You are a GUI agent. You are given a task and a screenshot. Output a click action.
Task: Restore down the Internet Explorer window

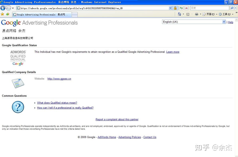(231, 2)
